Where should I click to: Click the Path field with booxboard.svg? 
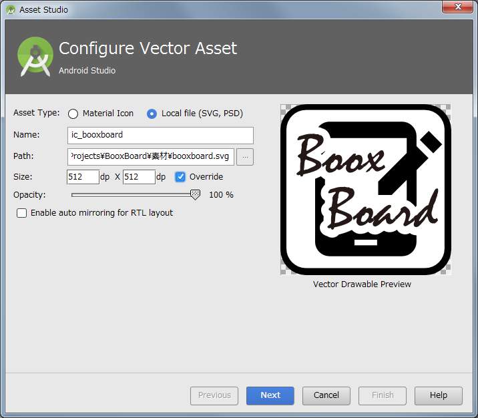[x=151, y=157]
